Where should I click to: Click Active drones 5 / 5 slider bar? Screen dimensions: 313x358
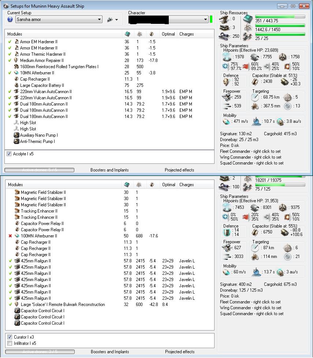(39, 170)
